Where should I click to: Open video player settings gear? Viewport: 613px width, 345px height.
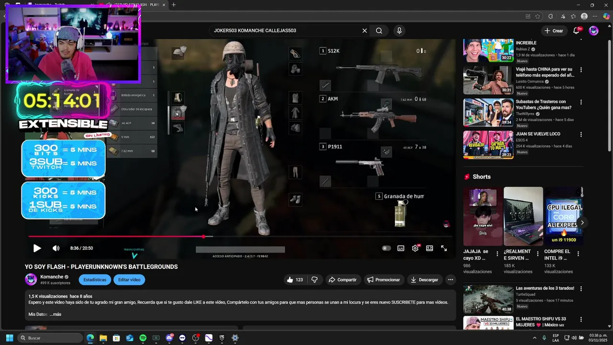pyautogui.click(x=415, y=248)
